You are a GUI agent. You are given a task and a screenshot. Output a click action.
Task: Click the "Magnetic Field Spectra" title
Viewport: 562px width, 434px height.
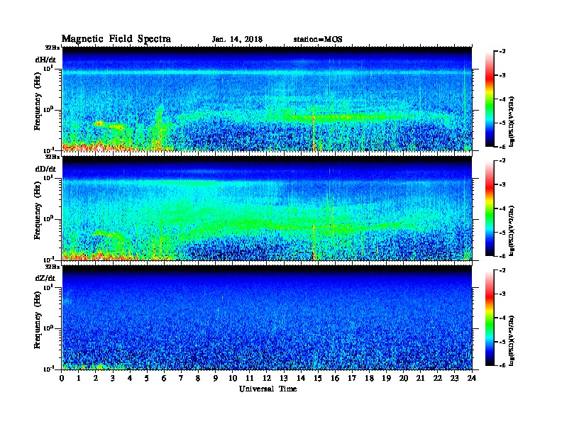click(x=116, y=39)
